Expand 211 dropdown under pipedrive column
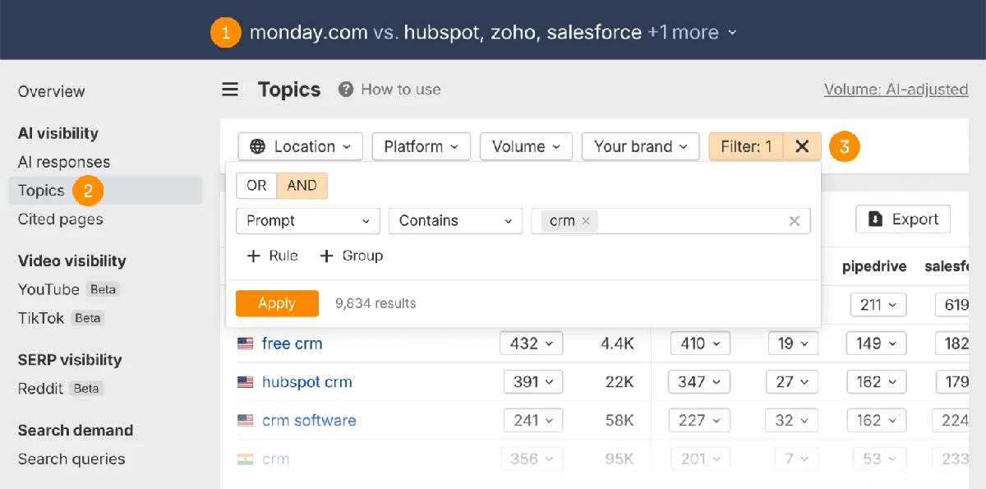This screenshot has width=986, height=489. (x=878, y=305)
